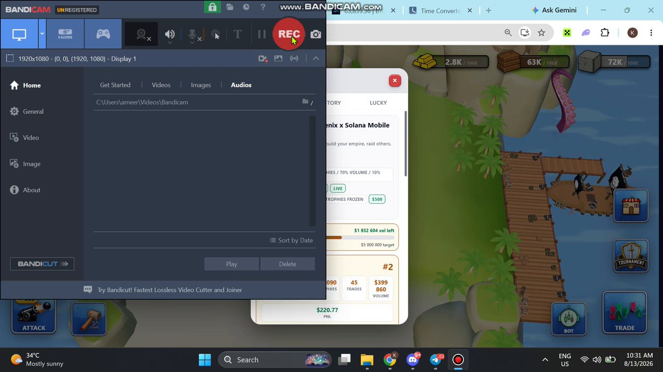Click the Delete button in Bandicam
Image resolution: width=663 pixels, height=372 pixels.
tap(288, 264)
